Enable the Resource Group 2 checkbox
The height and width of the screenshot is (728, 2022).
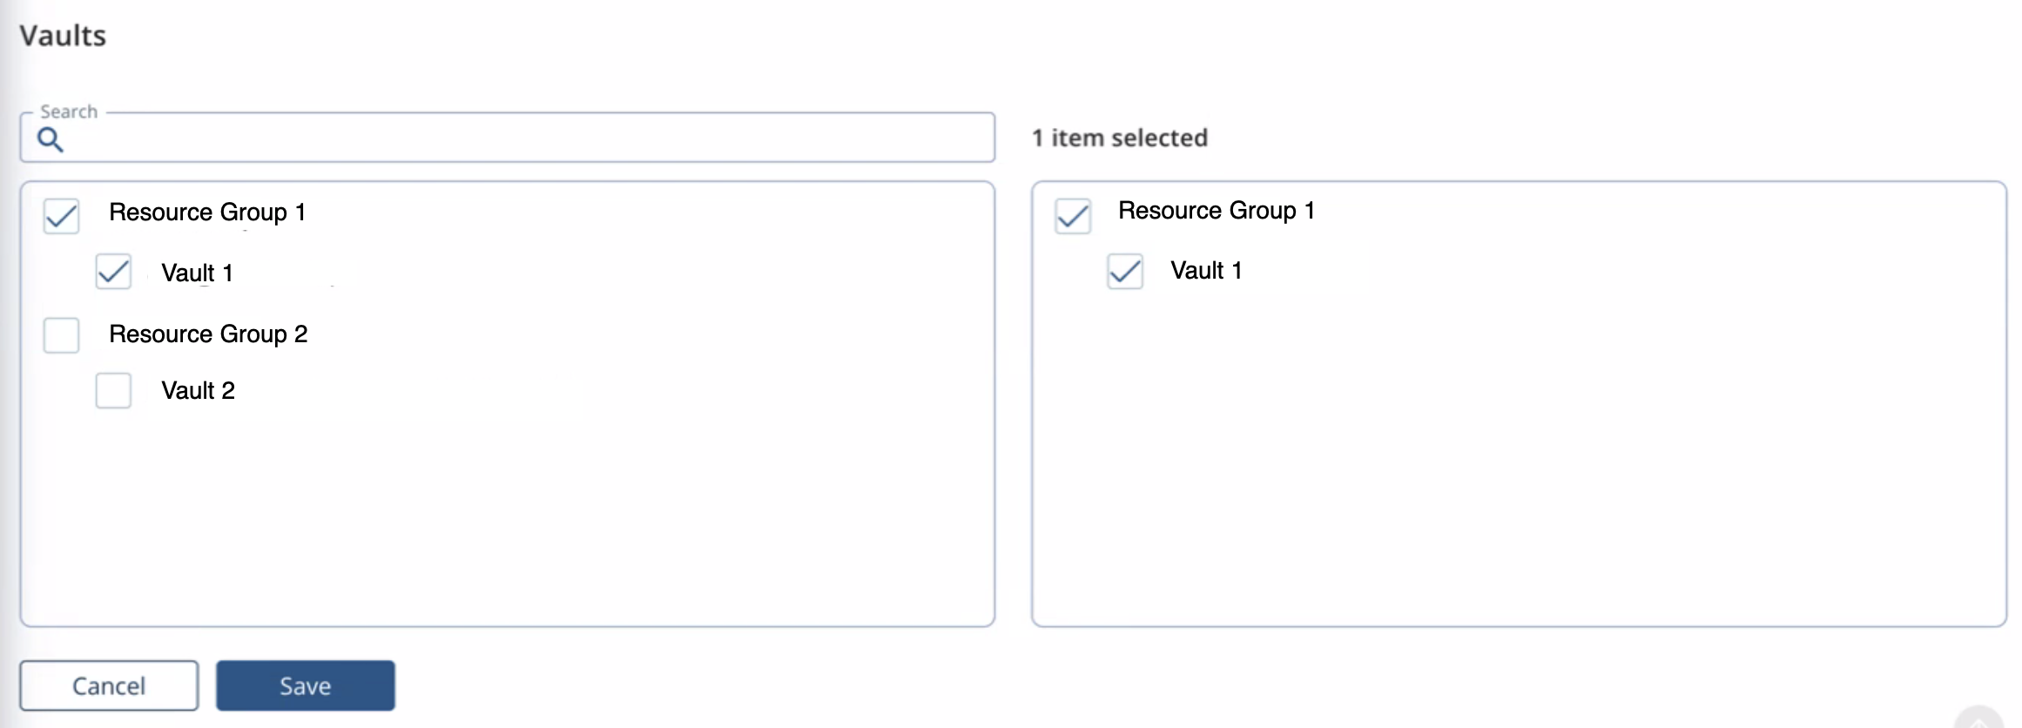[x=60, y=335]
